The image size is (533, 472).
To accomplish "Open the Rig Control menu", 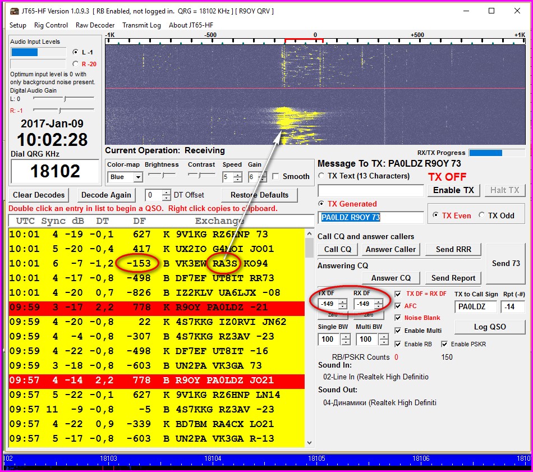I will coord(51,25).
